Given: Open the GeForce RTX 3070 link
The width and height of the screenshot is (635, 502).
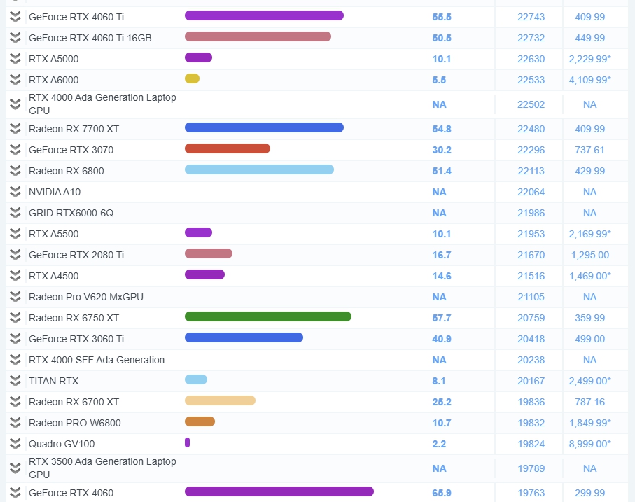Looking at the screenshot, I should pos(71,151).
